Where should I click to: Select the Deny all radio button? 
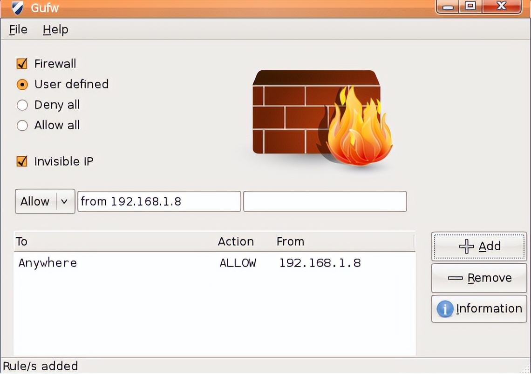pyautogui.click(x=22, y=105)
